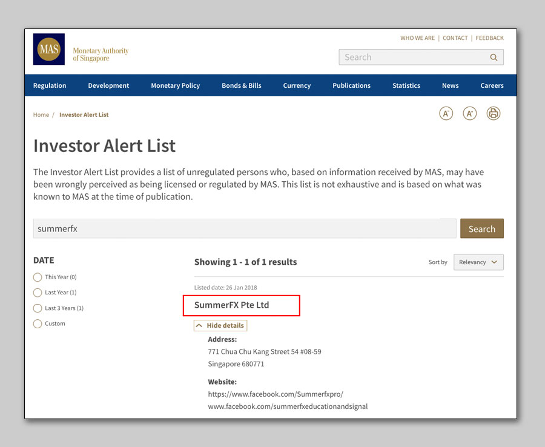Screen dimensions: 545x447
Task: Click the MAS logo
Action: tap(49, 49)
